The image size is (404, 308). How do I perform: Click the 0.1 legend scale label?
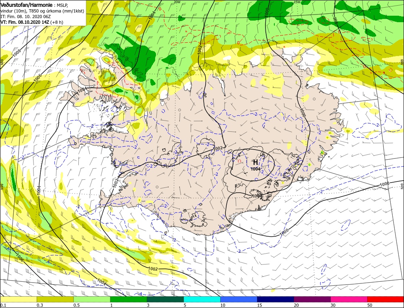coord(3,305)
